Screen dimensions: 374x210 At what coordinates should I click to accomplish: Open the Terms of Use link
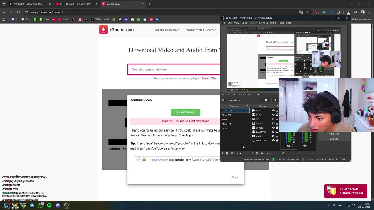pos(209,78)
